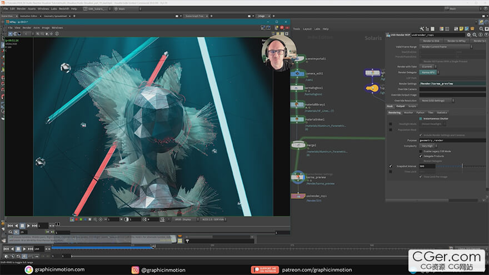Select the karmafogbox1 node

[297, 88]
